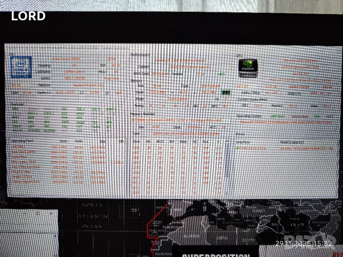
Task: Click the scroll-up arrow of memory timings table
Action: 228,142
